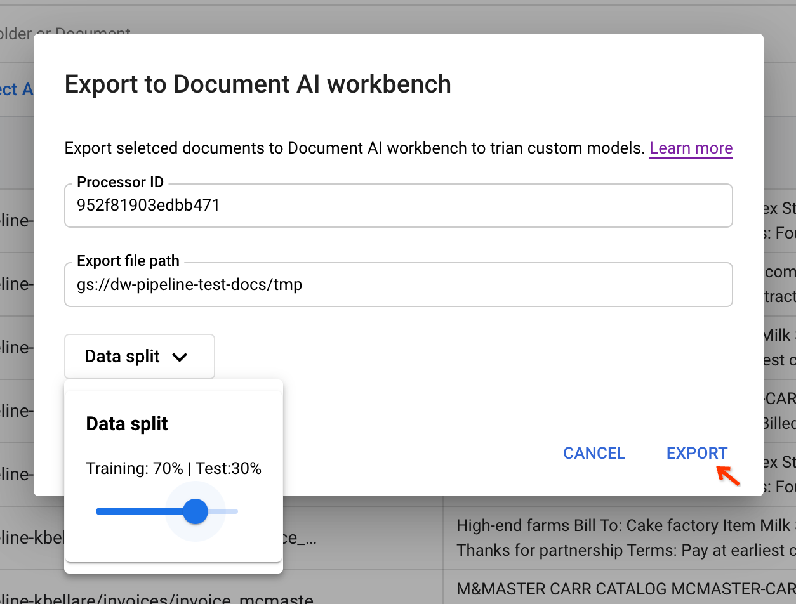Click the export description text in dialog

354,148
